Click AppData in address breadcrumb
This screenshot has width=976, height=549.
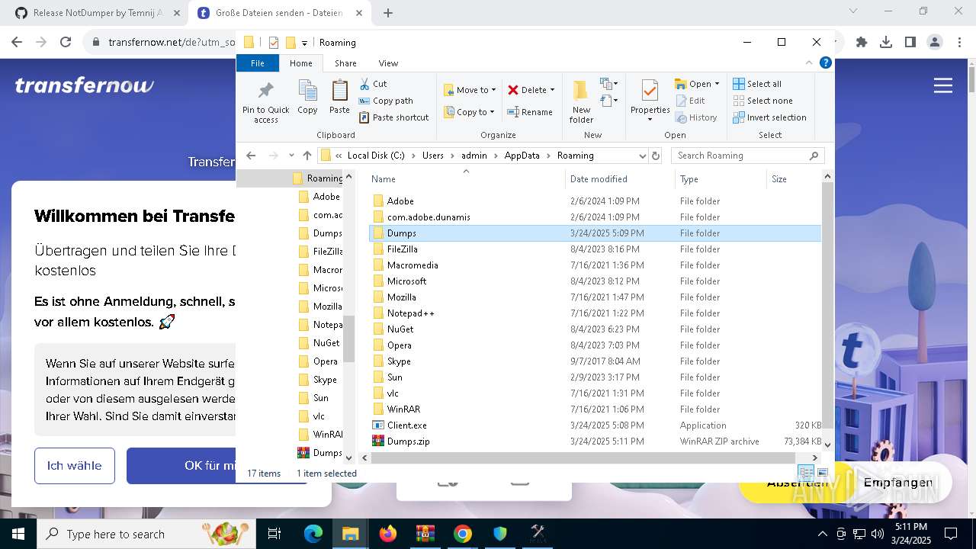pos(522,156)
